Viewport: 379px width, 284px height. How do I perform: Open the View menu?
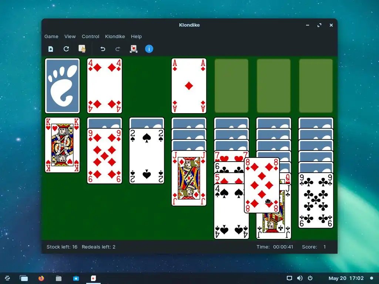coord(70,37)
